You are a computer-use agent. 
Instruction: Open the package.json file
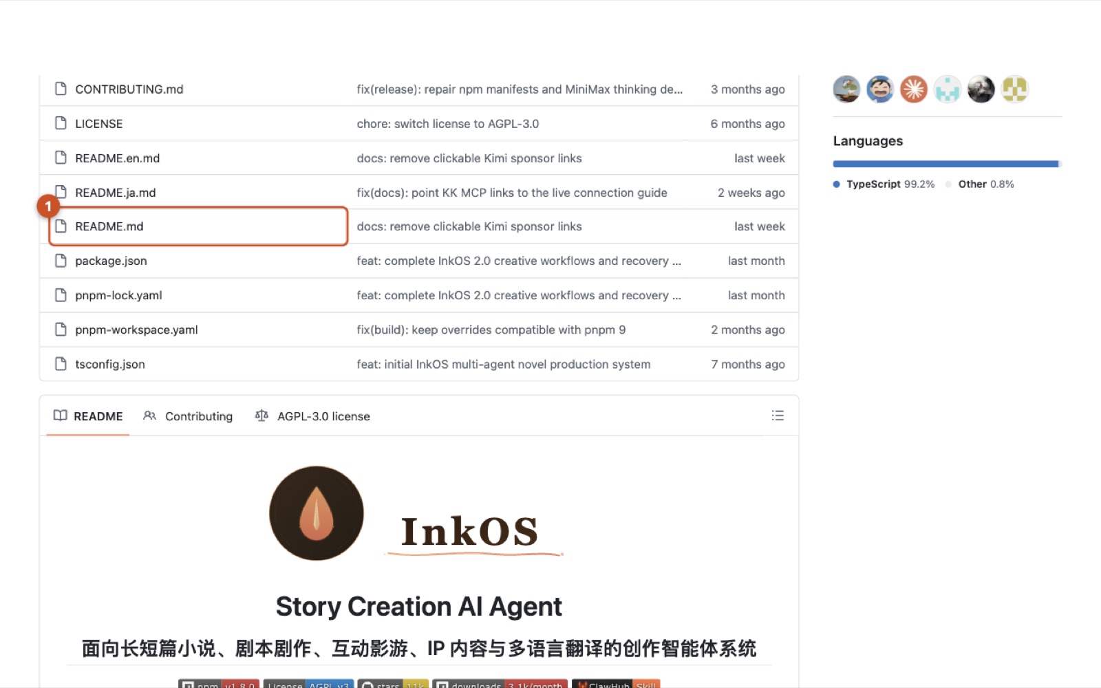(111, 261)
